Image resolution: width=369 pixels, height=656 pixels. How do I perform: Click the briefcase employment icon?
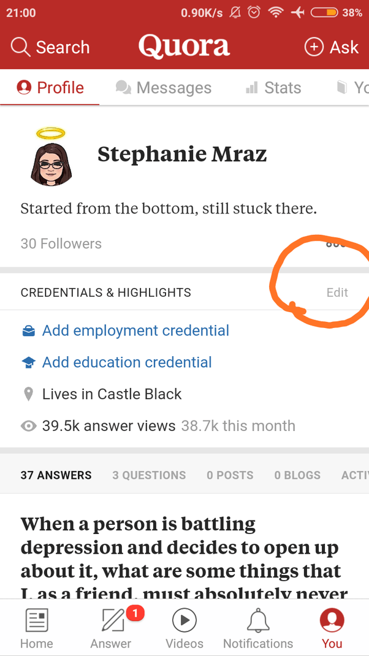tap(28, 330)
